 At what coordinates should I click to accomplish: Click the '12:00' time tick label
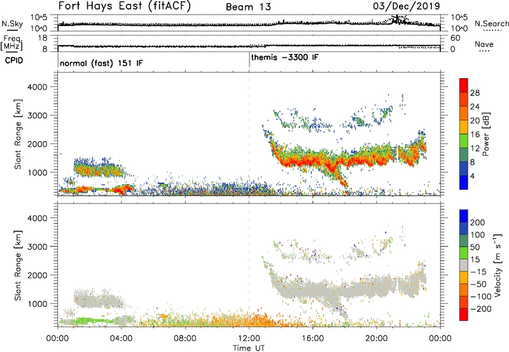click(249, 339)
